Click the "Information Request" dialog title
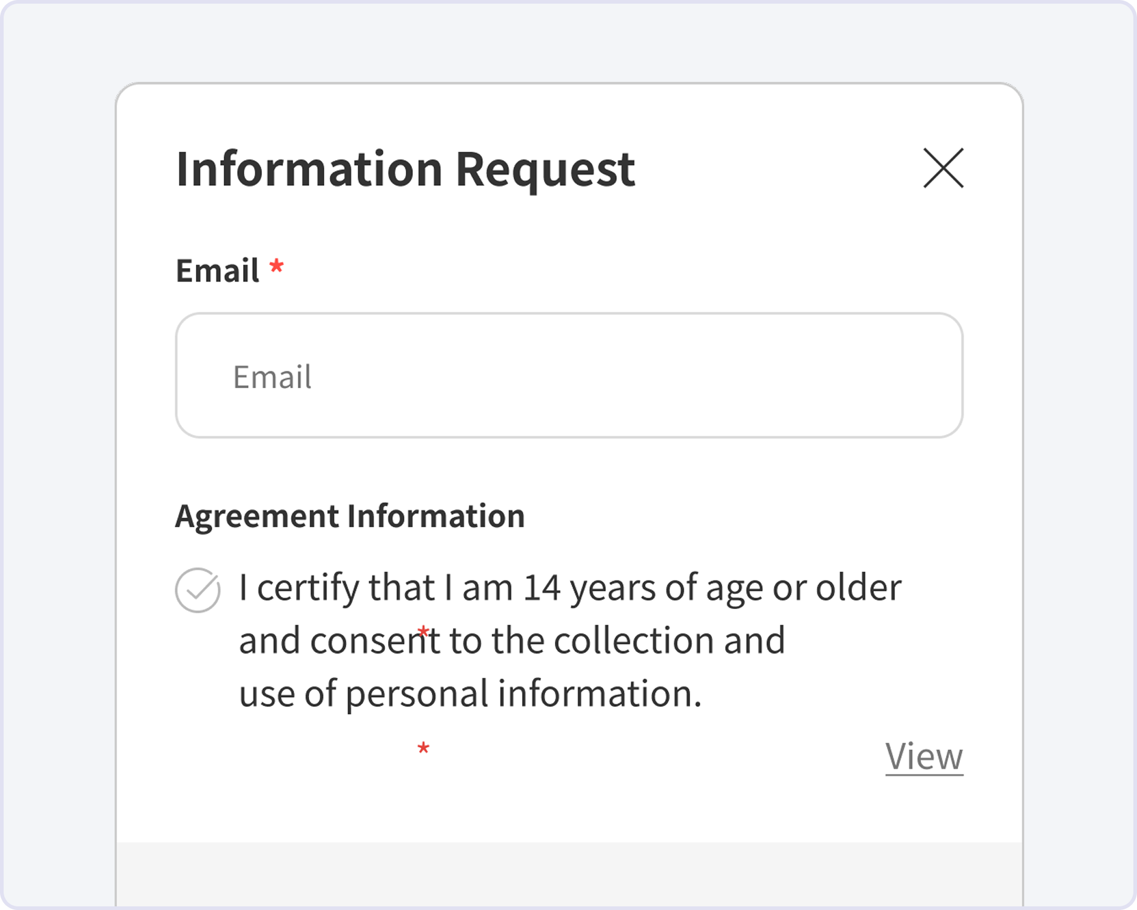Viewport: 1137px width, 910px height. point(405,169)
